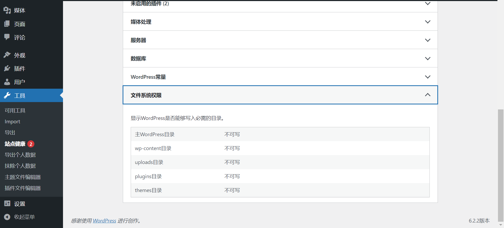Click the 媒体 camera-music icon in sidebar
This screenshot has width=504, height=228.
pyautogui.click(x=7, y=10)
